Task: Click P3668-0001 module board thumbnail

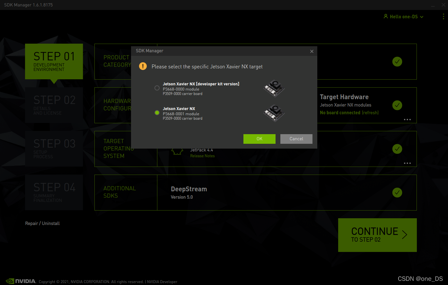Action: click(274, 113)
